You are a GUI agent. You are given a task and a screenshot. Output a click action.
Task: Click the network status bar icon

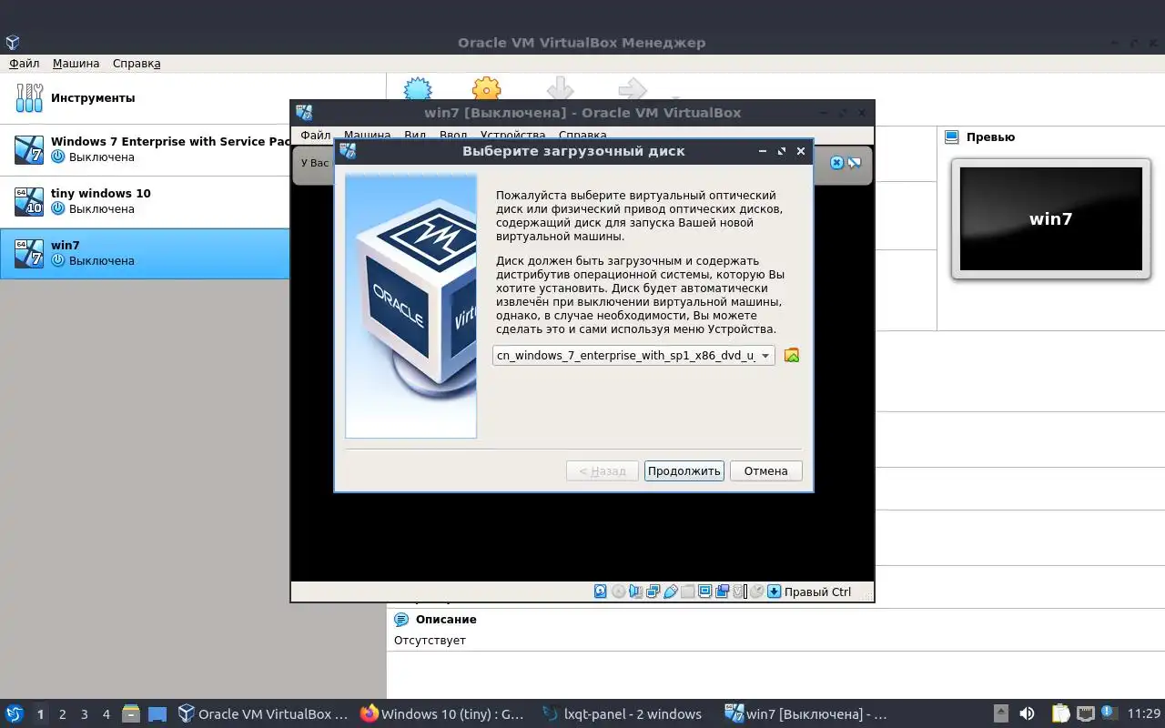pos(653,591)
